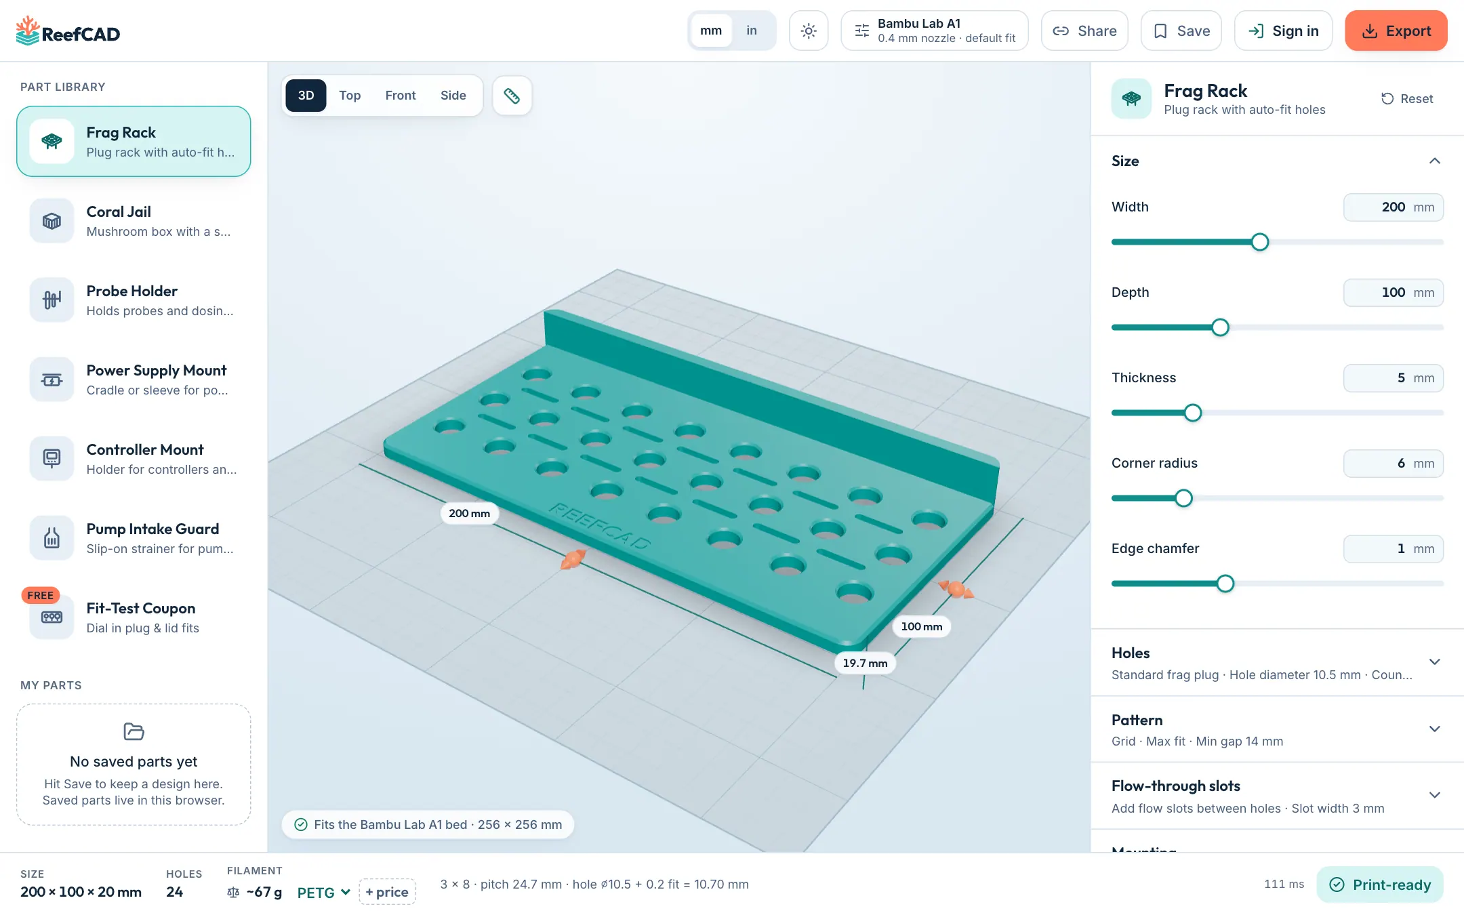Adjust the Corner radius slider handle
This screenshot has height=915, width=1464.
coord(1183,498)
